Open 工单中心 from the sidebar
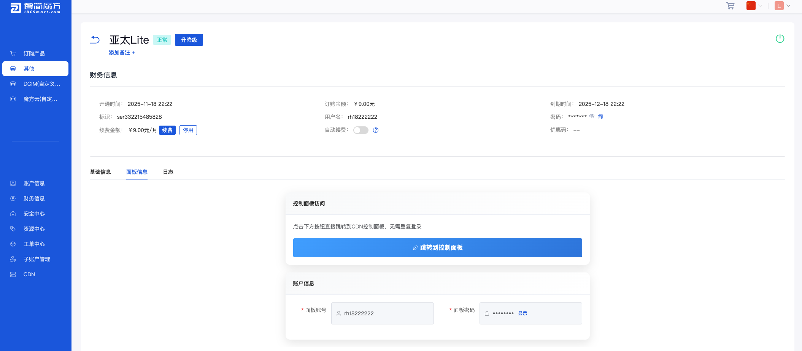This screenshot has height=351, width=802. [34, 244]
